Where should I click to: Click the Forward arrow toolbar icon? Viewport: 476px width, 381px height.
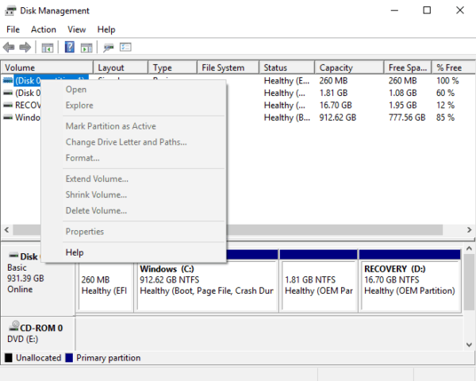click(25, 48)
